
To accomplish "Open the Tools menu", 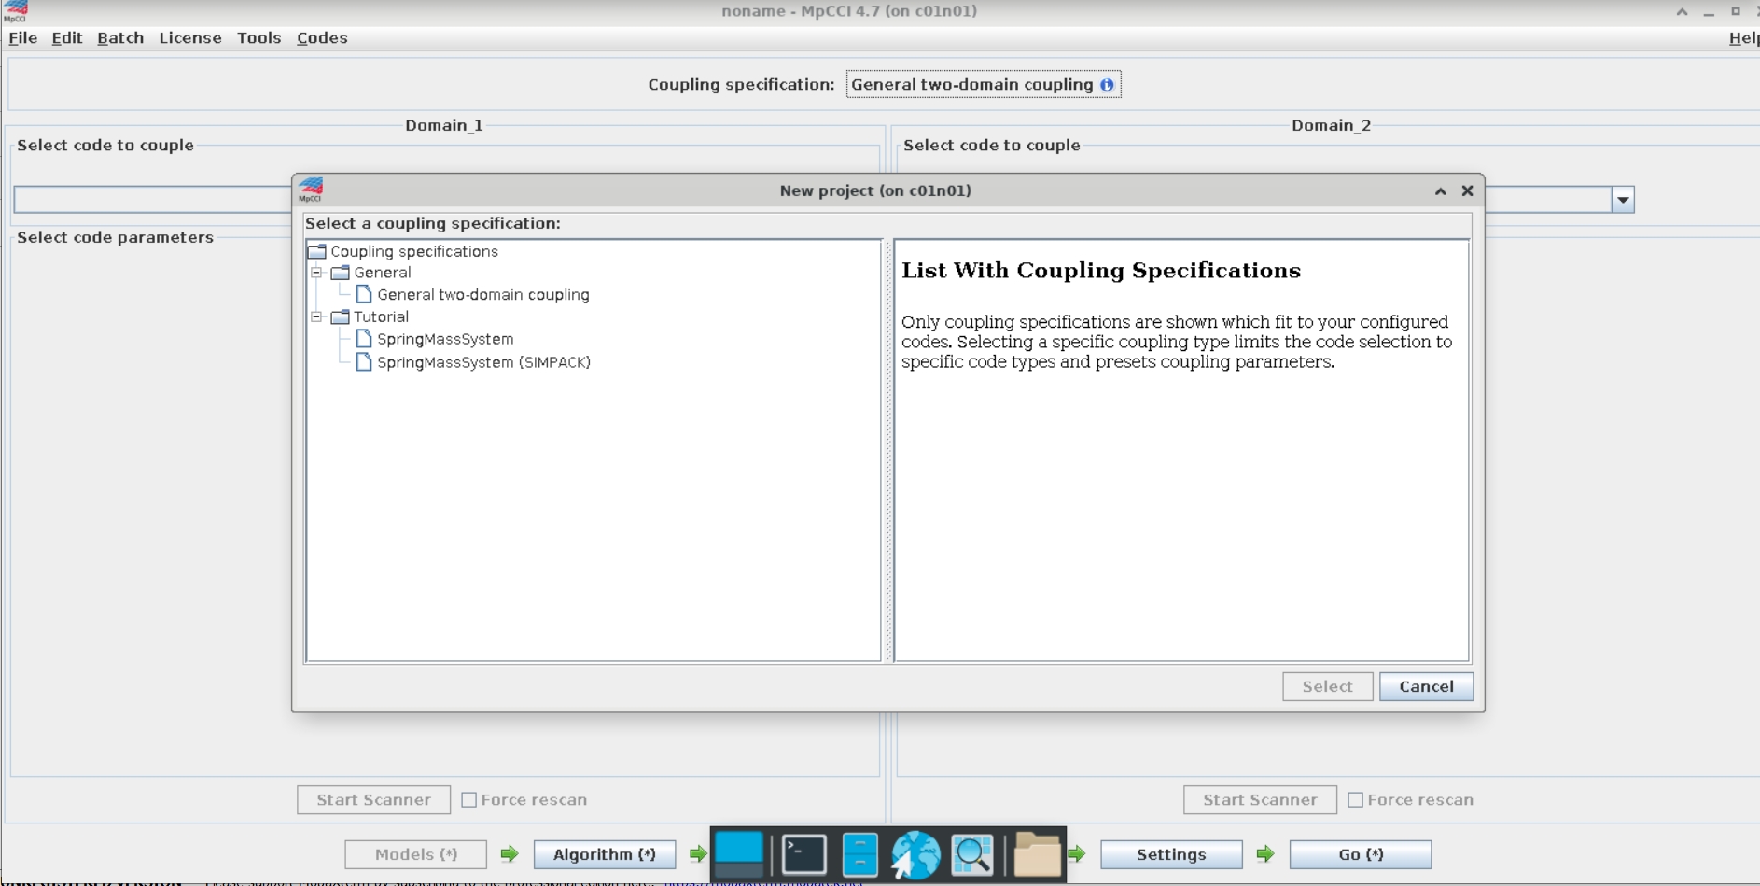I will point(258,38).
